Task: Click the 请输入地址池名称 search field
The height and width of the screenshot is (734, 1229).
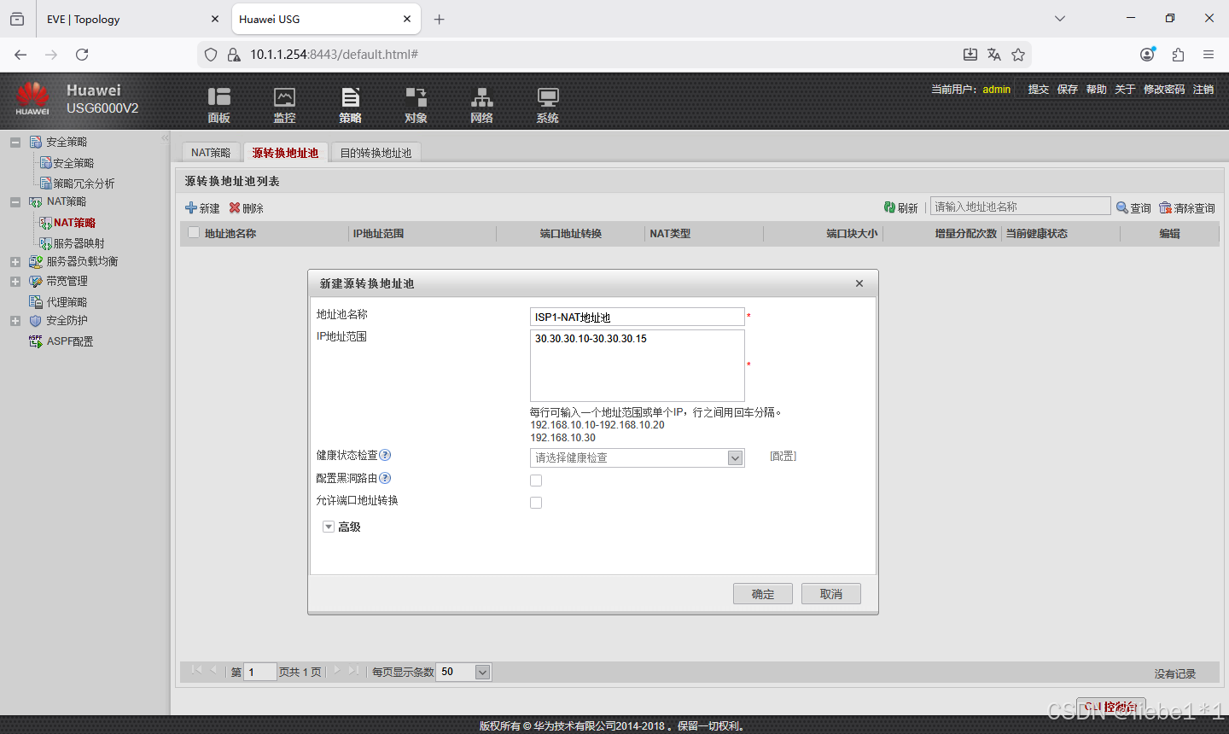Action: tap(1020, 207)
